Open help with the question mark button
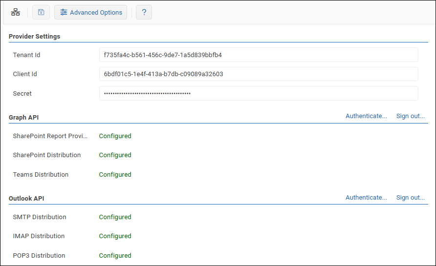This screenshot has width=436, height=266. 144,12
